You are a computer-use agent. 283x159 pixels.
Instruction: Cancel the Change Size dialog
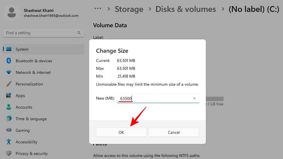(174, 132)
